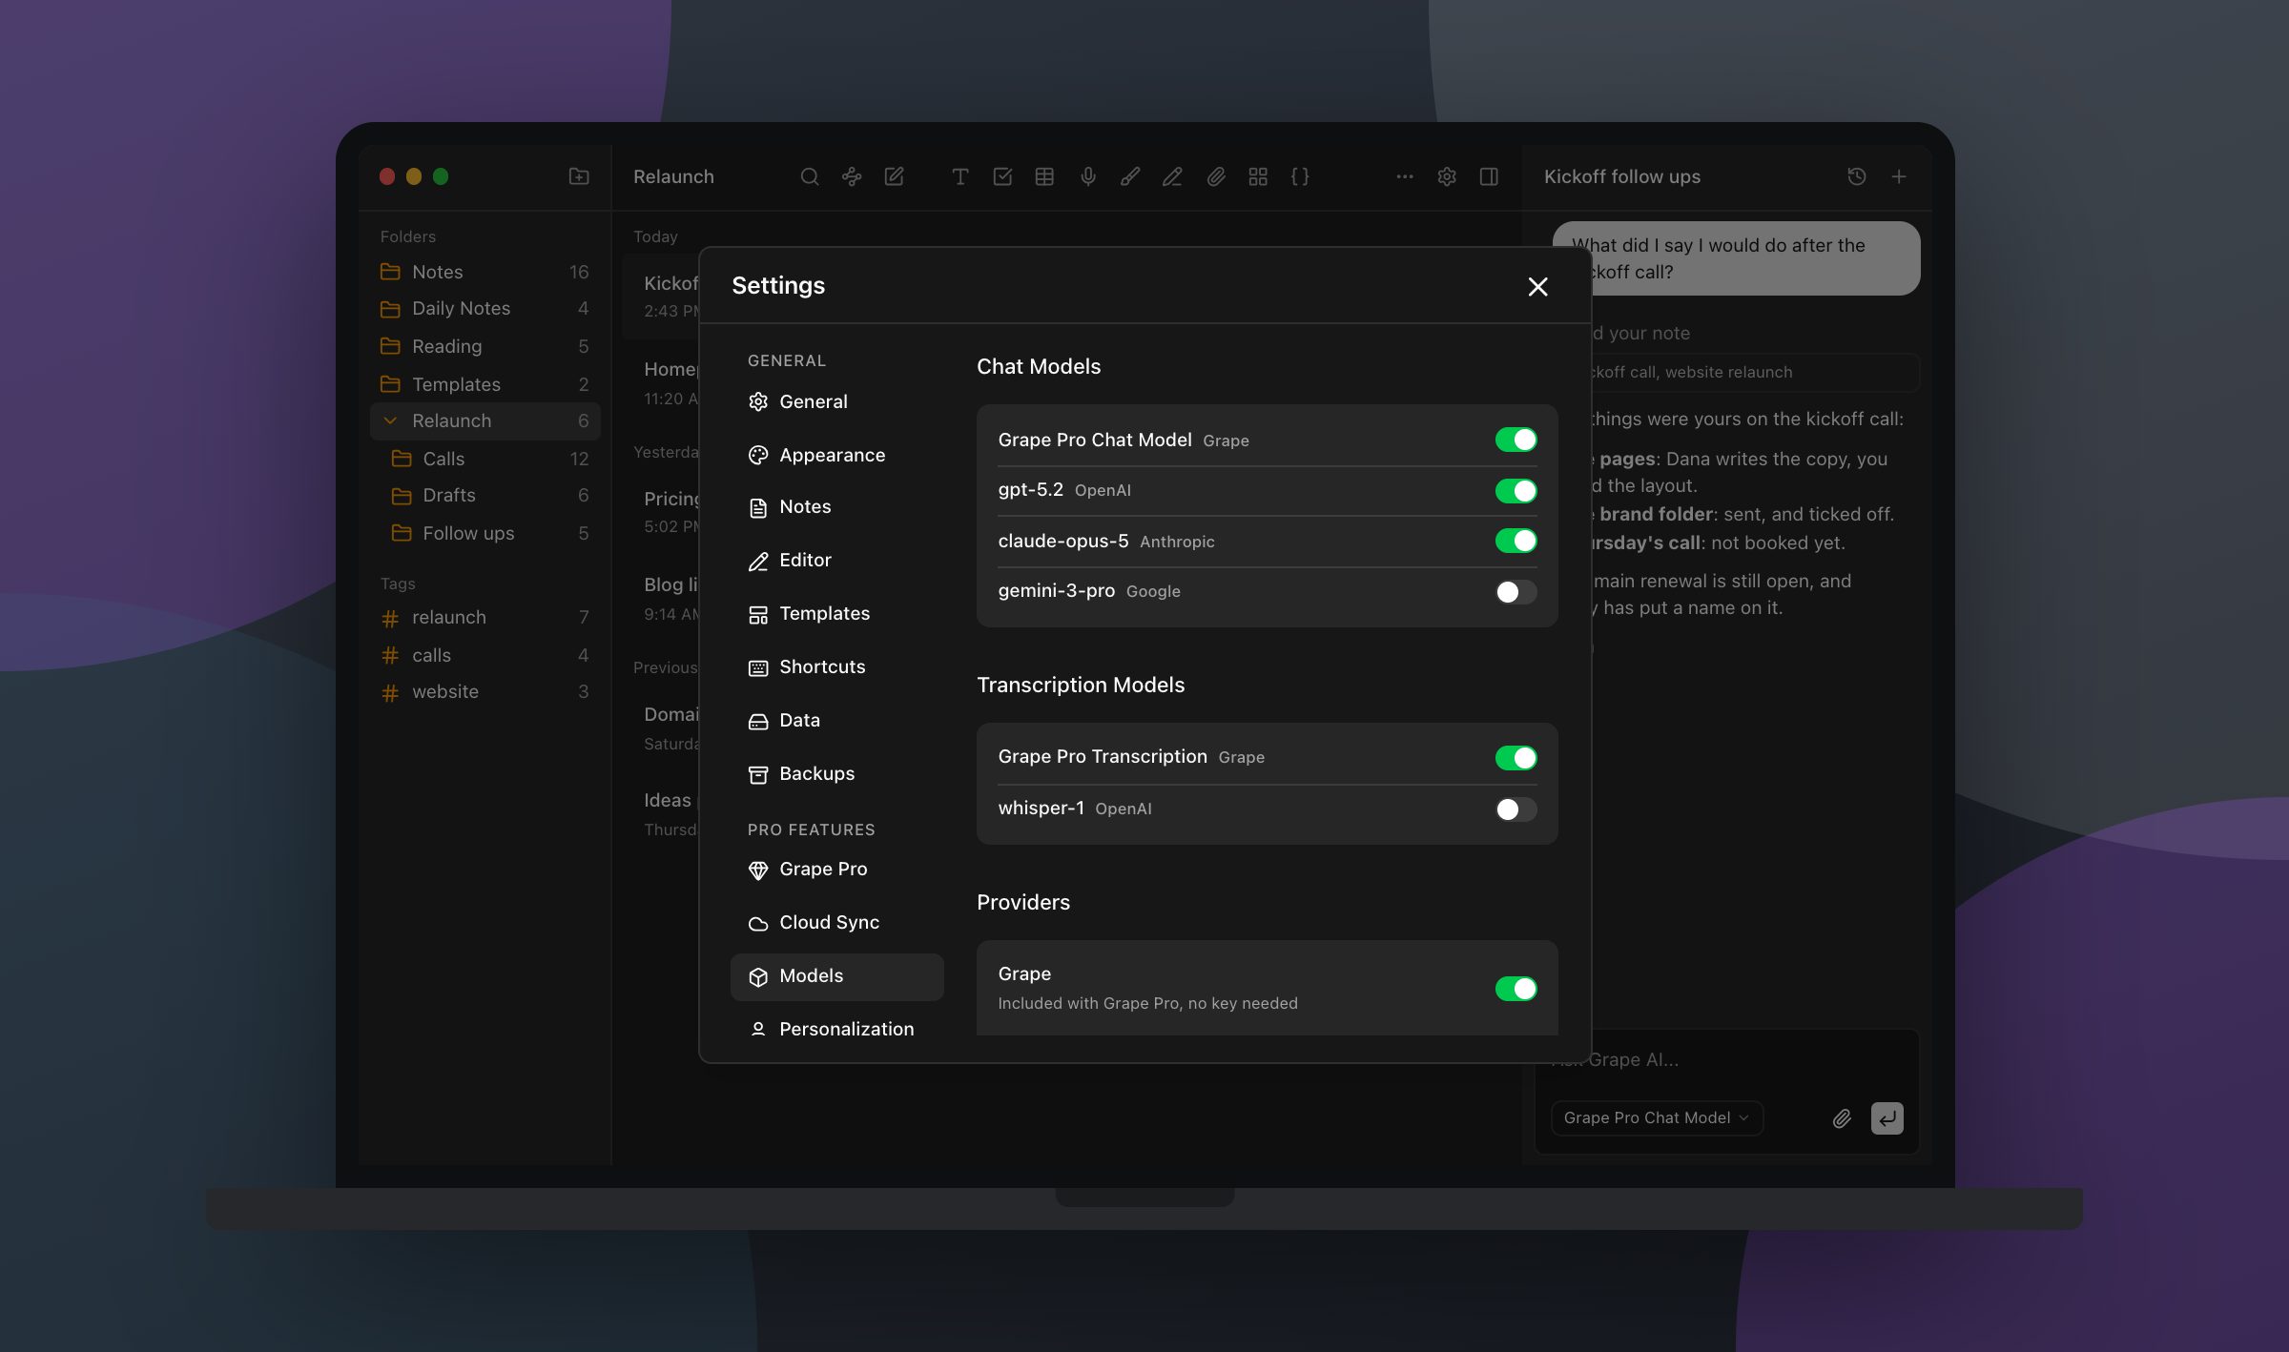The image size is (2289, 1352).
Task: Open the grid blocks icon in toolbar
Action: coord(1258,176)
